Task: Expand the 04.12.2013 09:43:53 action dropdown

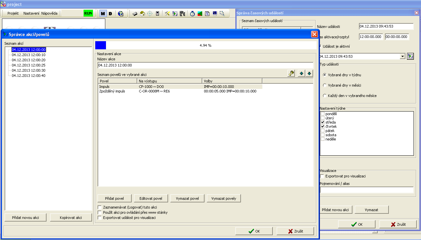Action: point(403,56)
